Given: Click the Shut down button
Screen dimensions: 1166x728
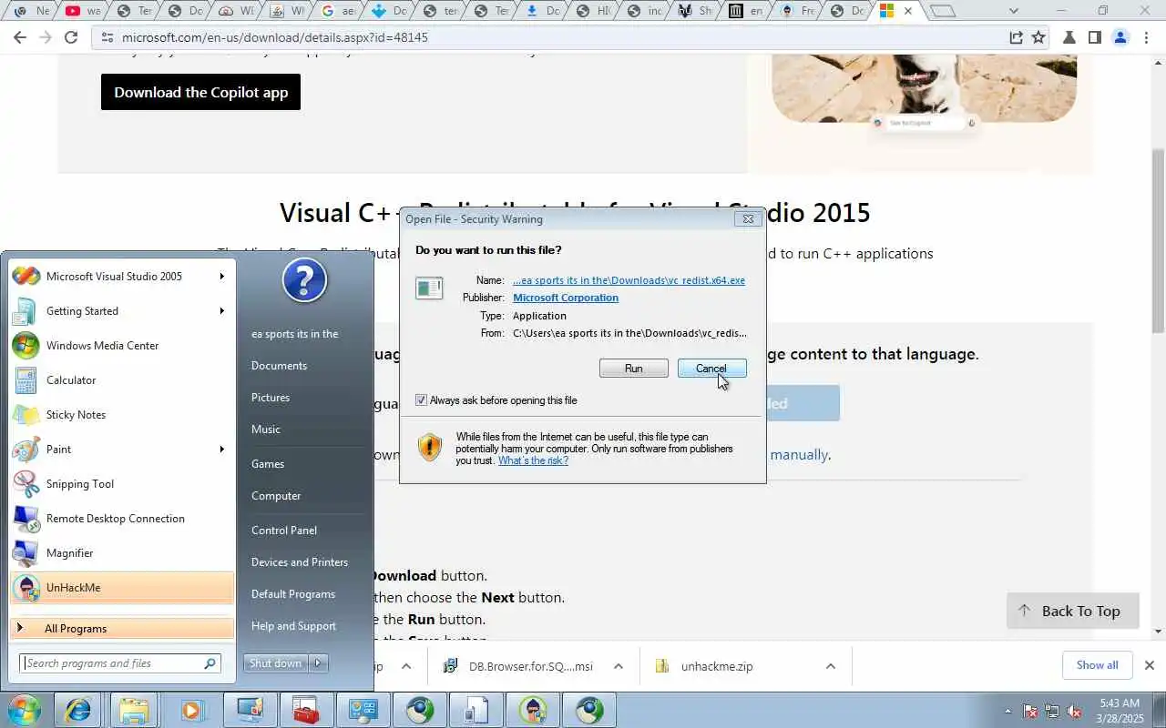Looking at the screenshot, I should pos(276,663).
